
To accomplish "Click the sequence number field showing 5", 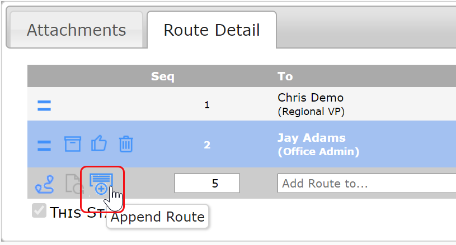I will click(x=207, y=183).
